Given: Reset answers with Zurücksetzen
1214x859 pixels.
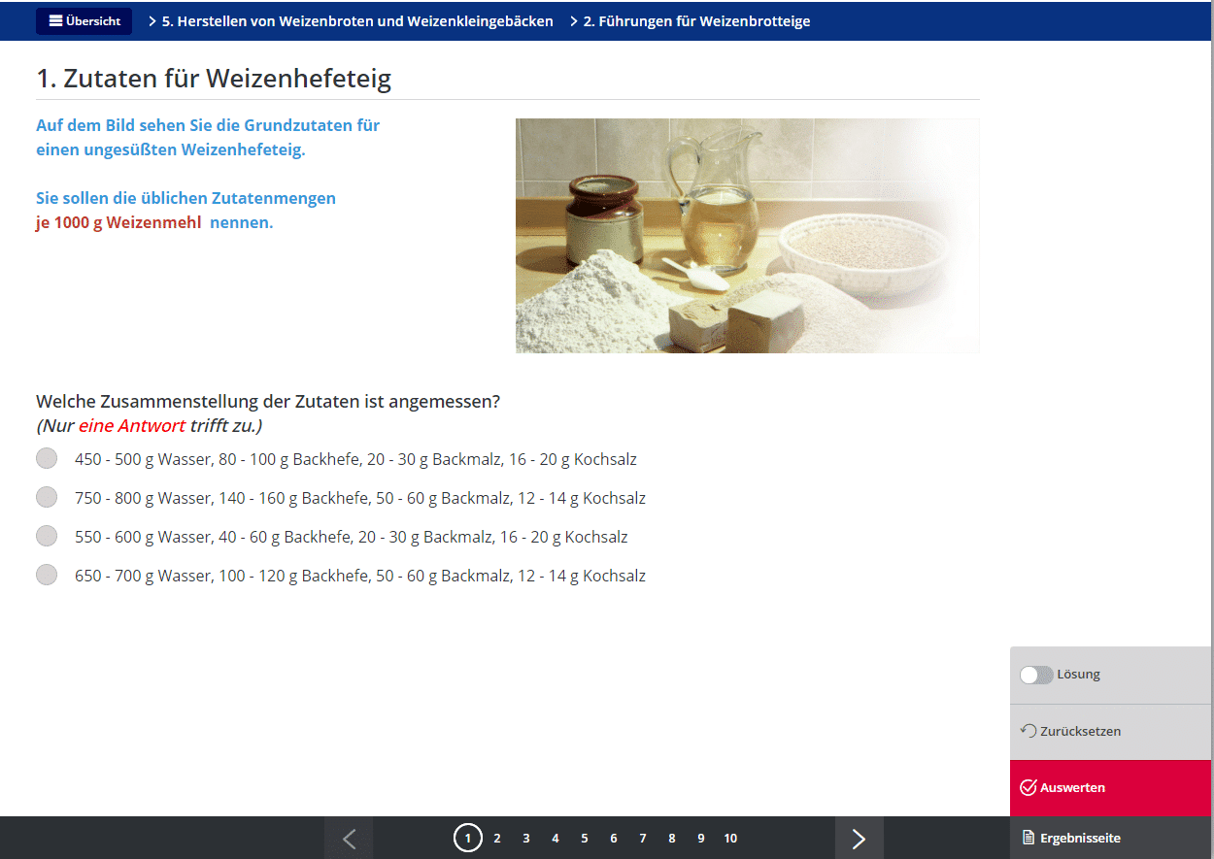Looking at the screenshot, I should click(x=1110, y=731).
